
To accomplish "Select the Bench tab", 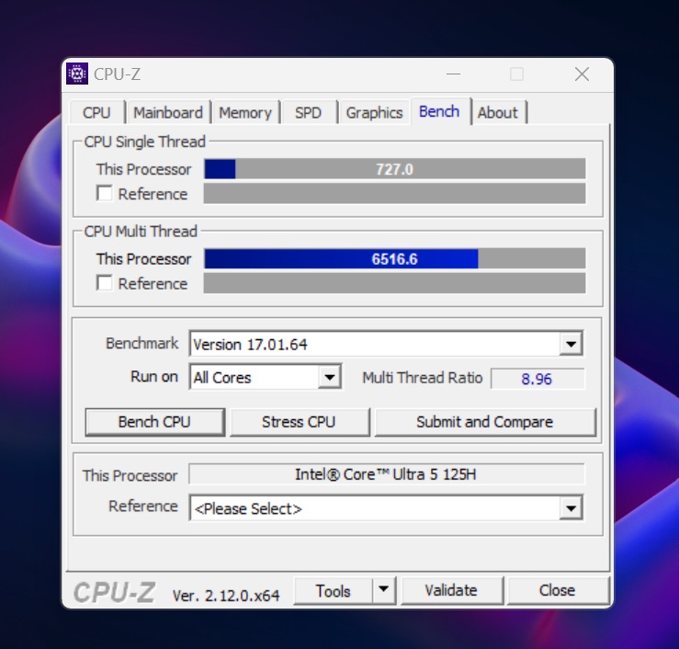I will pyautogui.click(x=439, y=111).
